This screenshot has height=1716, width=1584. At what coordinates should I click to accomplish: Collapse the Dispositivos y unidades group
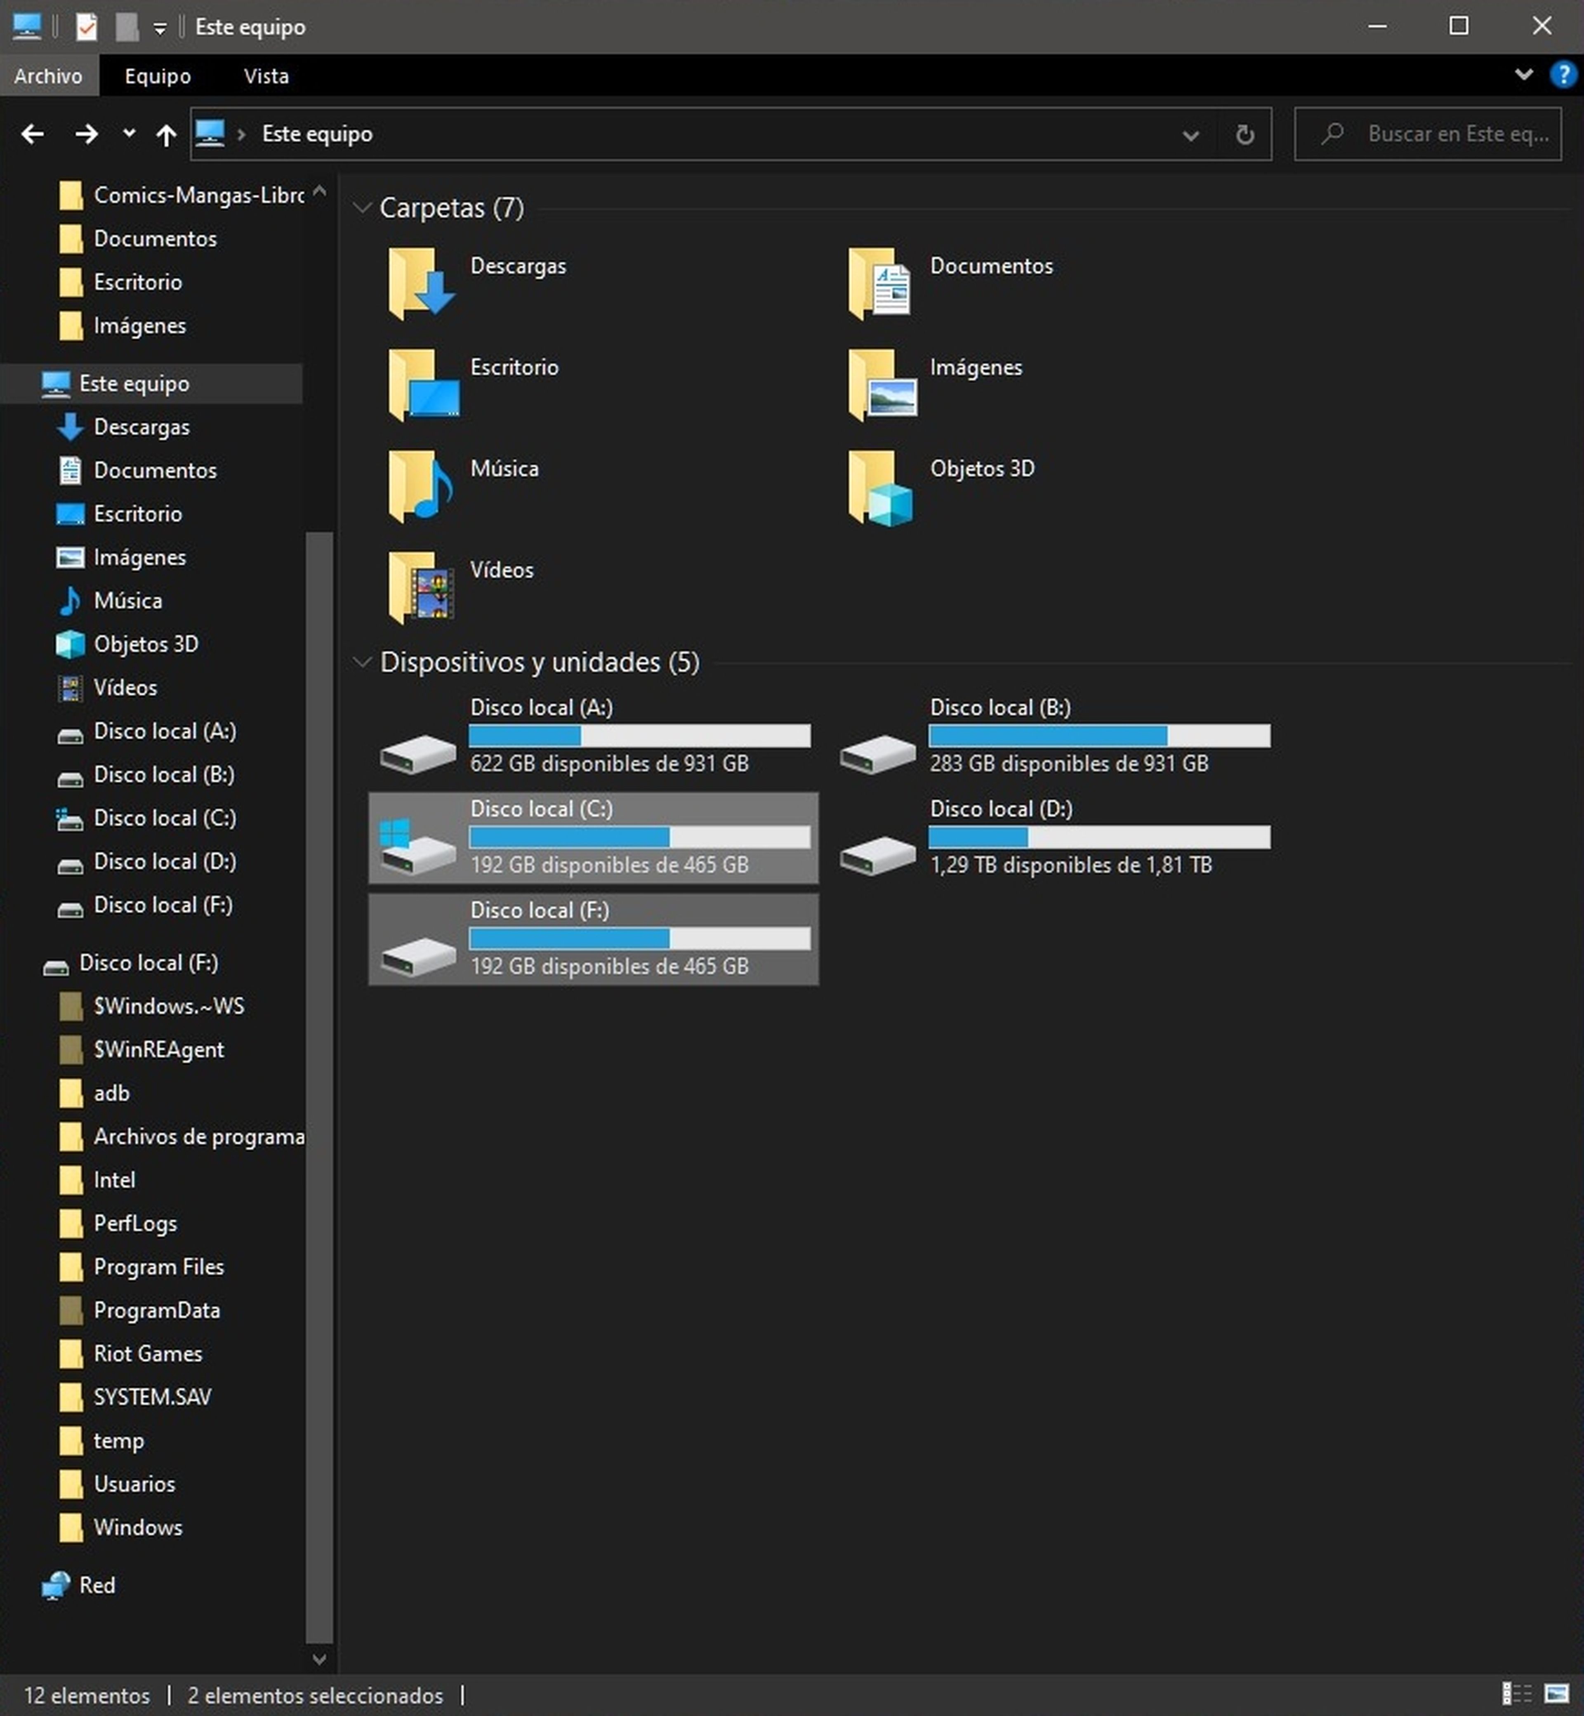pyautogui.click(x=363, y=662)
